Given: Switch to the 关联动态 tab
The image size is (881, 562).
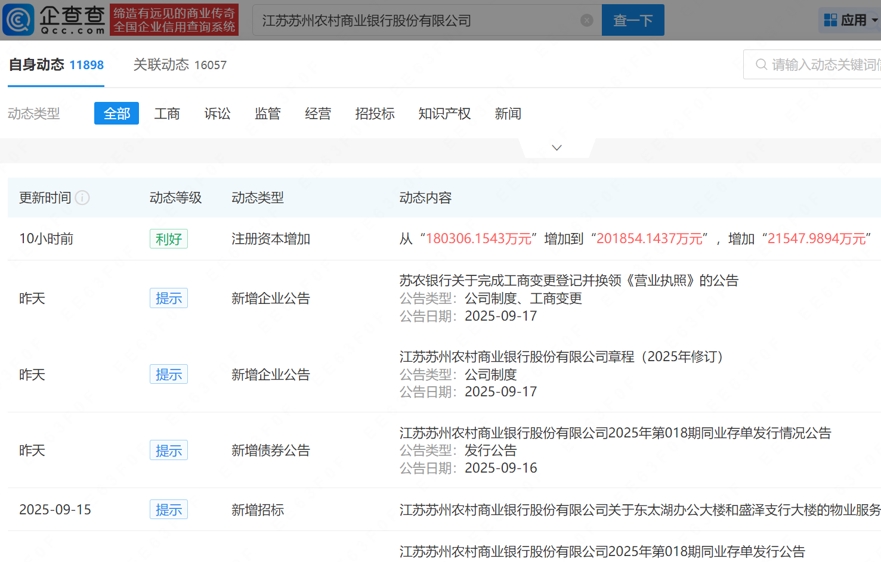Looking at the screenshot, I should pos(180,65).
